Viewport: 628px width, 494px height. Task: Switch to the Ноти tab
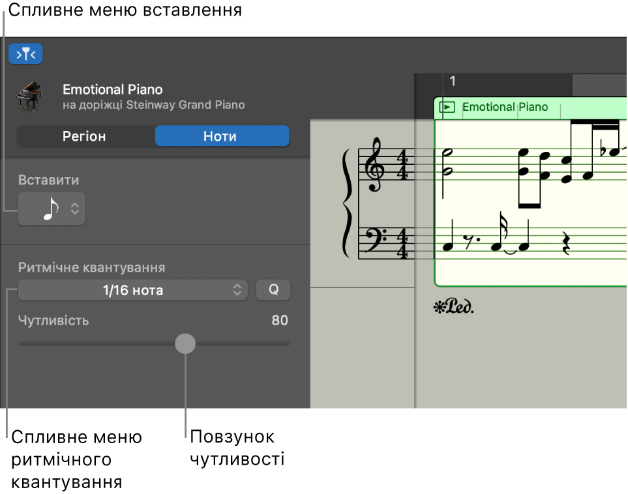220,136
